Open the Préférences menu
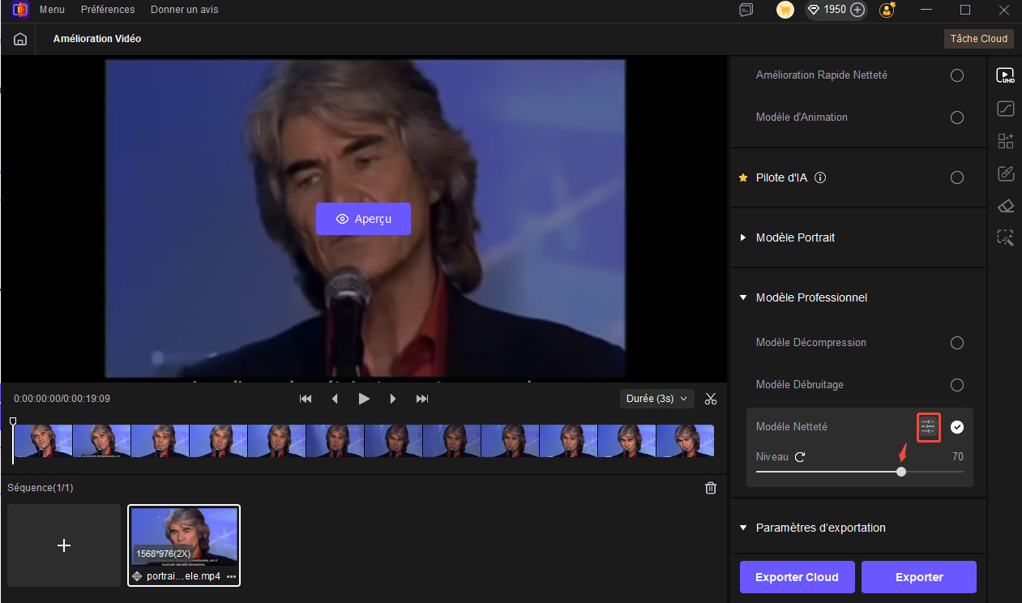1022x603 pixels. point(108,10)
